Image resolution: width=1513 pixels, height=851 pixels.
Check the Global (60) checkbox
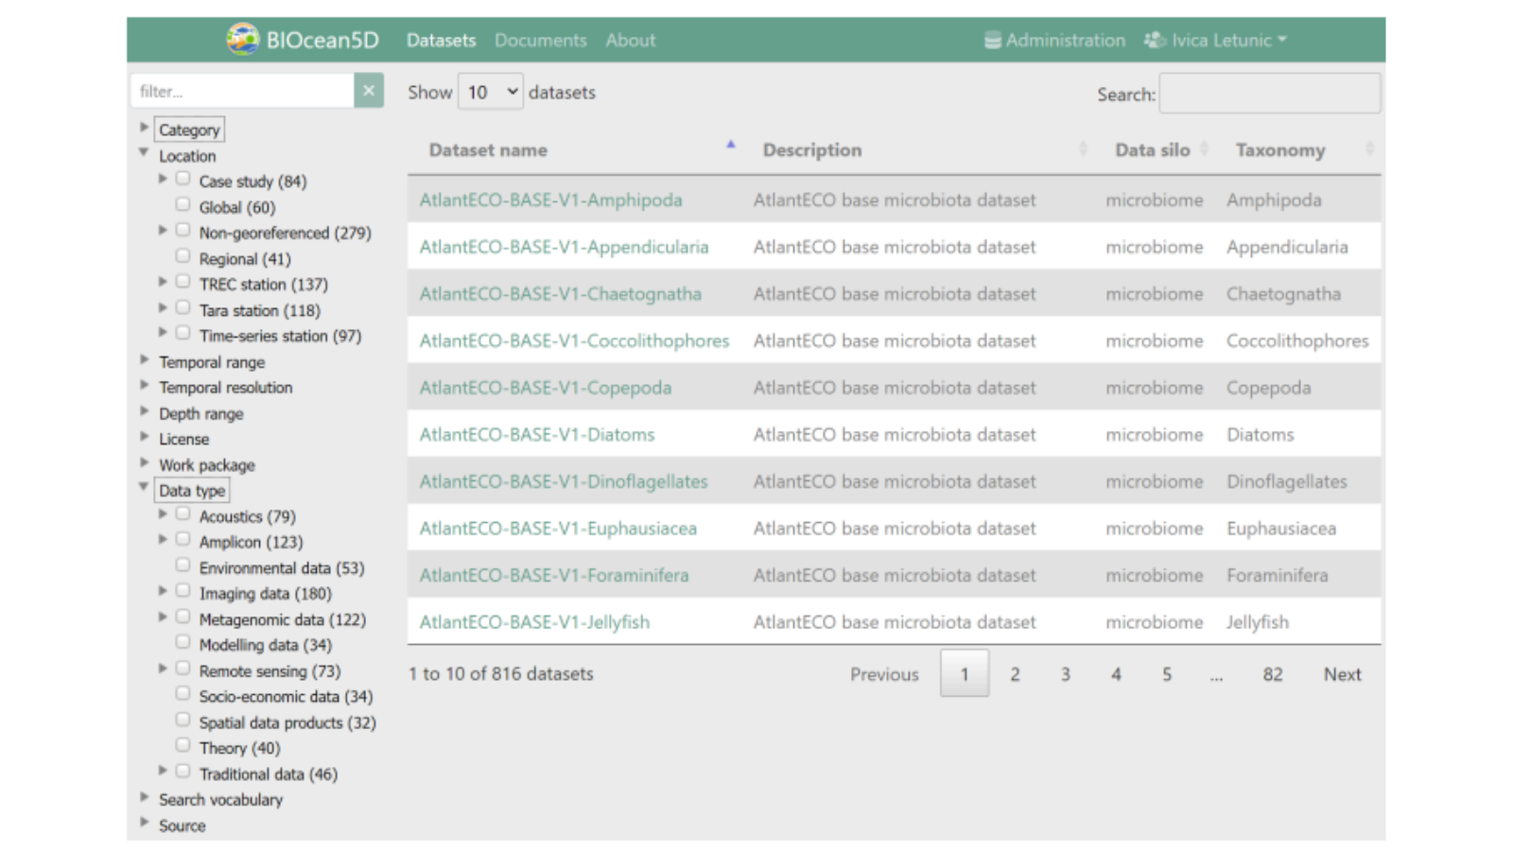pos(183,204)
